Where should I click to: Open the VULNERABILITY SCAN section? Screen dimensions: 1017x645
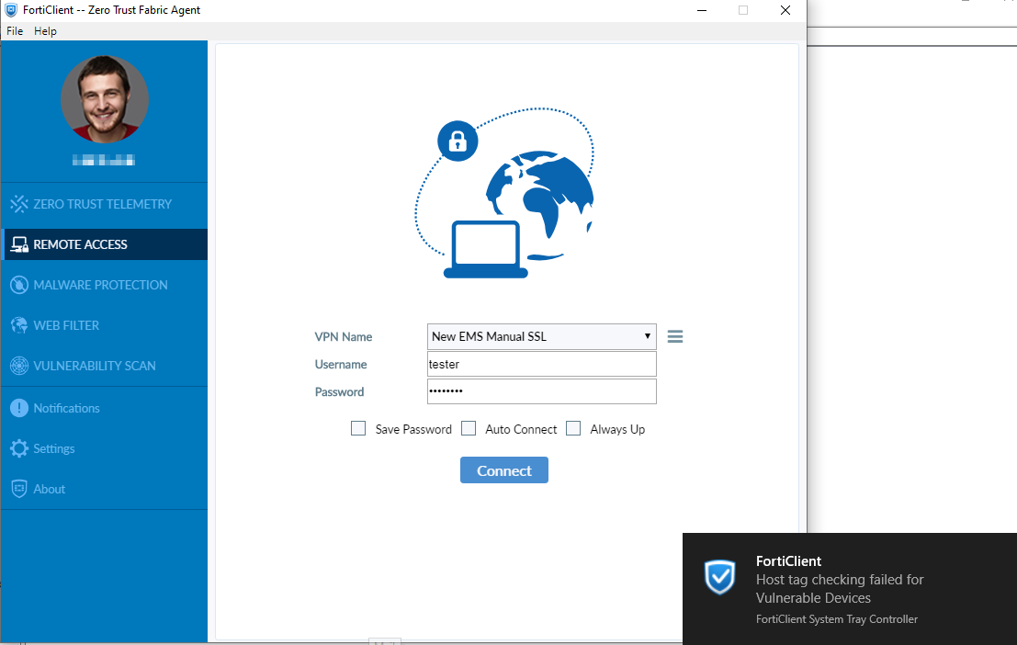click(20, 366)
